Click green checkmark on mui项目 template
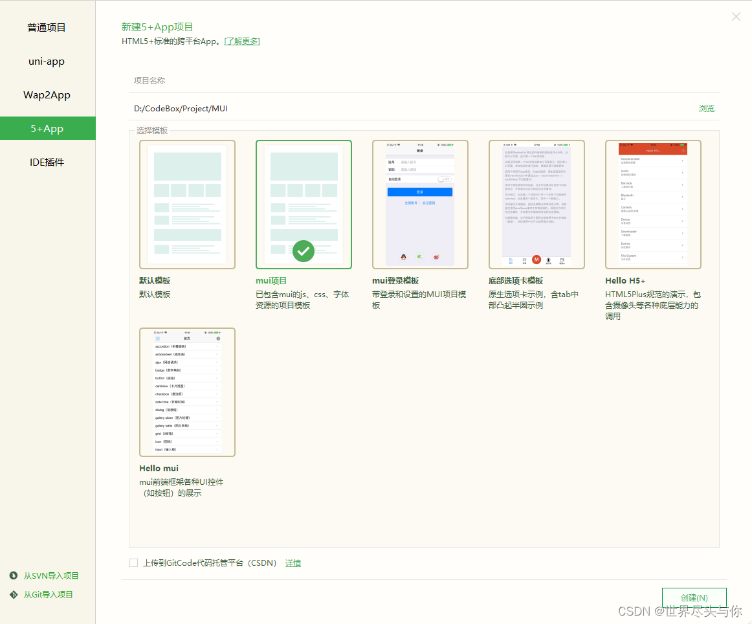This screenshot has height=624, width=752. coord(304,251)
